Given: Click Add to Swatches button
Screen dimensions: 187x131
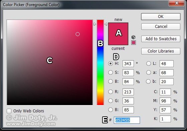Looking at the screenshot, I should pos(161,39).
